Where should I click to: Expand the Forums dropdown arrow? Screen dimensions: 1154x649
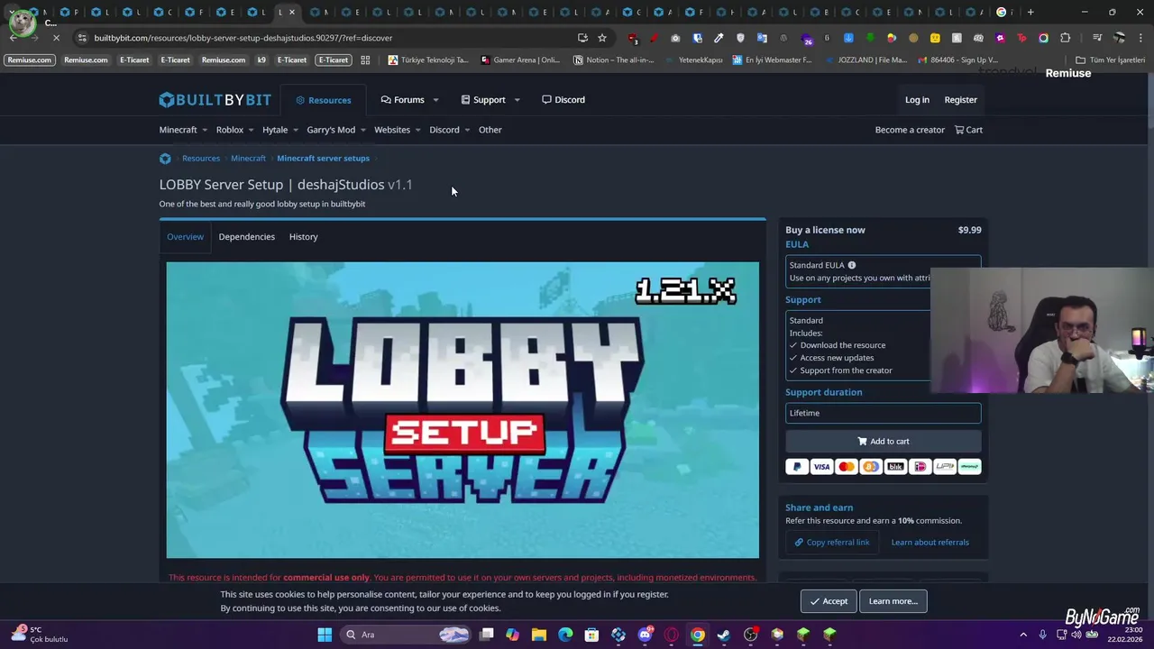coord(435,100)
